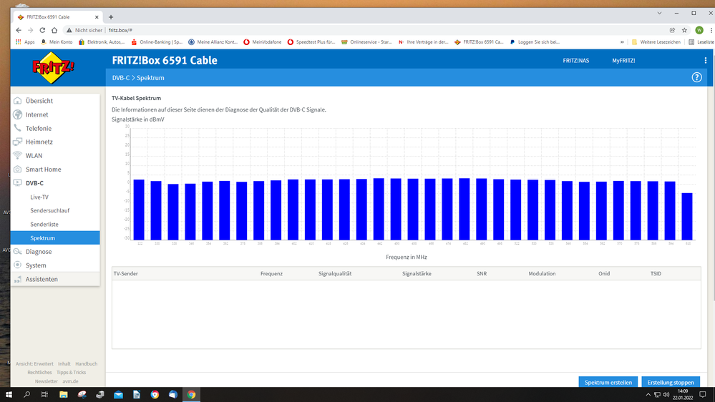Open Weitere Lesezeichen bookmarks folder
The height and width of the screenshot is (402, 715).
tap(656, 42)
